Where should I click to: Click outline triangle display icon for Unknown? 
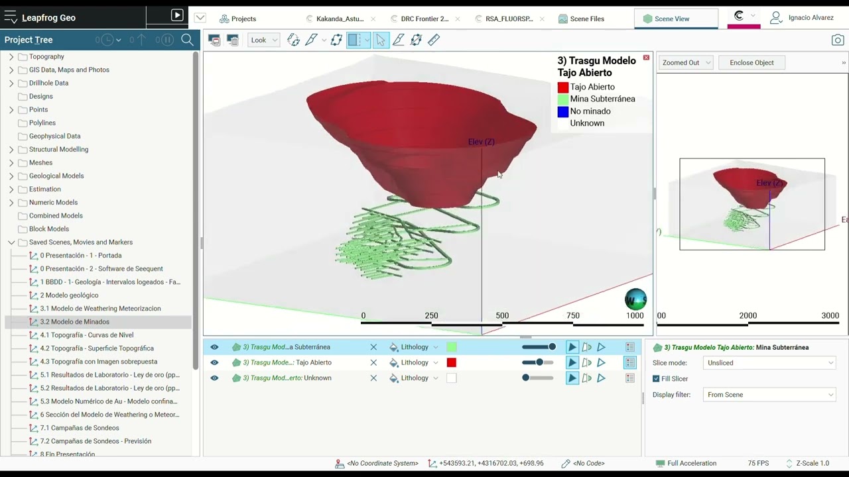[x=601, y=378]
